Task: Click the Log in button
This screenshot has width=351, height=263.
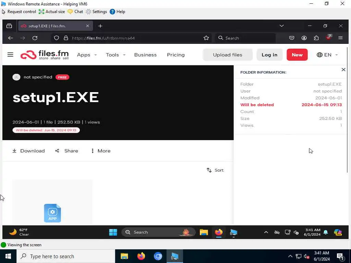Action: [269, 55]
